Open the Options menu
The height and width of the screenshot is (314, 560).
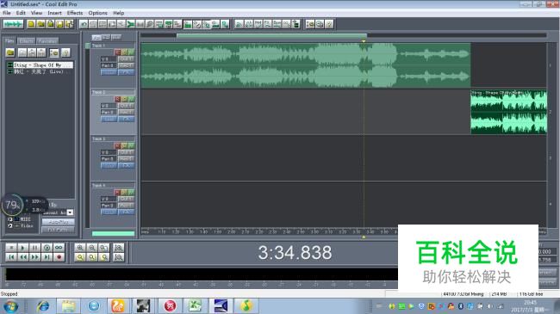98,13
